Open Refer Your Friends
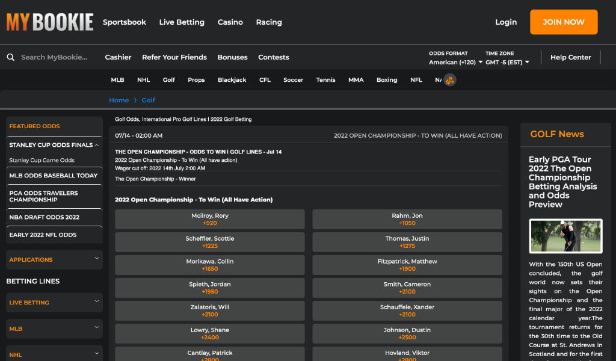616x361 pixels. 174,57
